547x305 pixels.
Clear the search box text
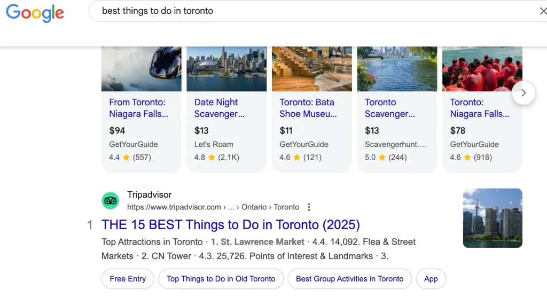point(543,11)
